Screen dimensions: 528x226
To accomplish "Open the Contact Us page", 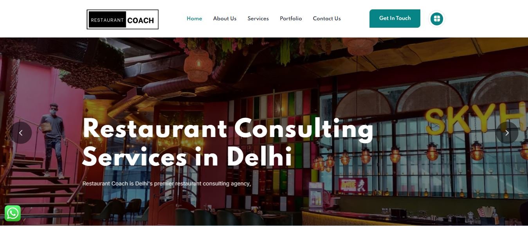I will tap(327, 18).
